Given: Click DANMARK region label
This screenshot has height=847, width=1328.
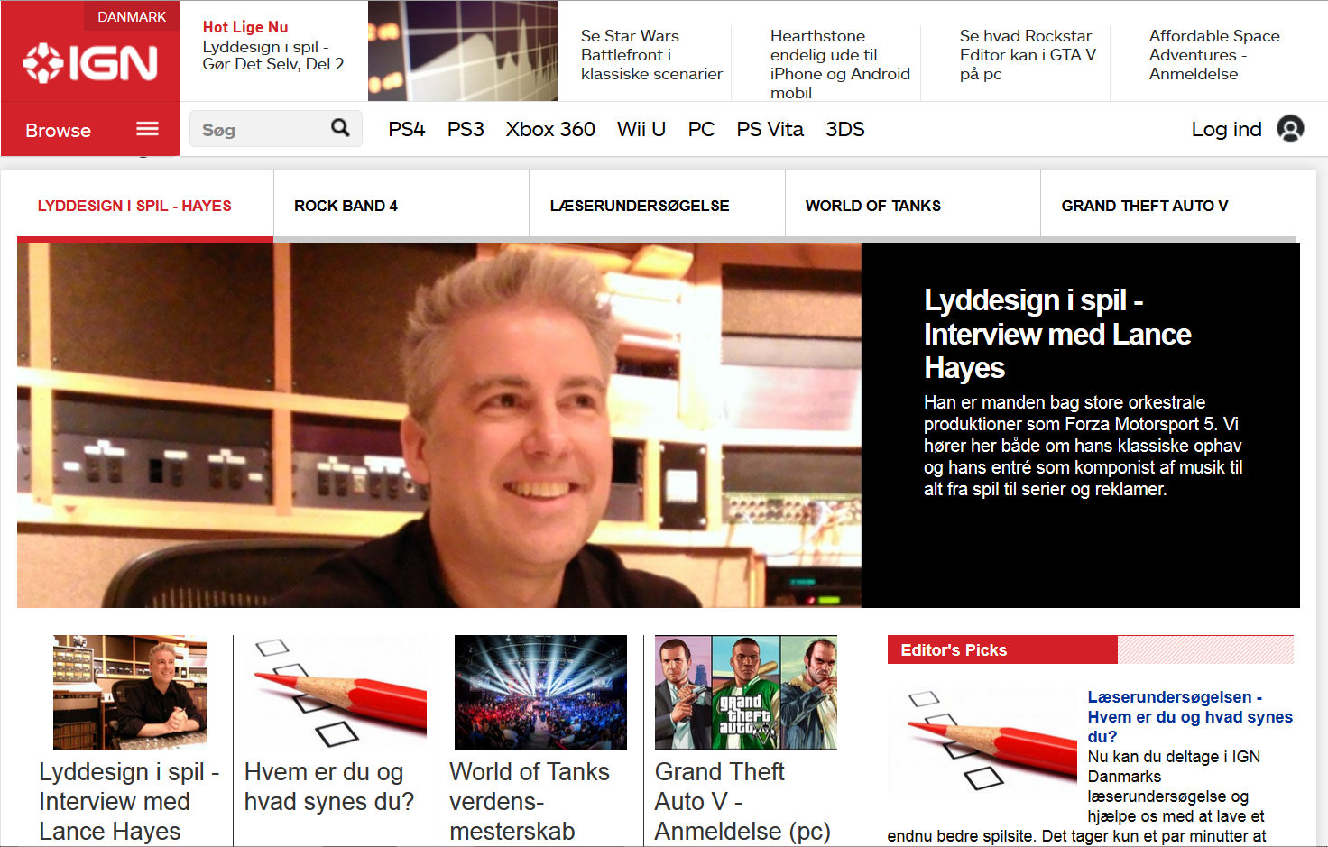Looking at the screenshot, I should coord(132,16).
